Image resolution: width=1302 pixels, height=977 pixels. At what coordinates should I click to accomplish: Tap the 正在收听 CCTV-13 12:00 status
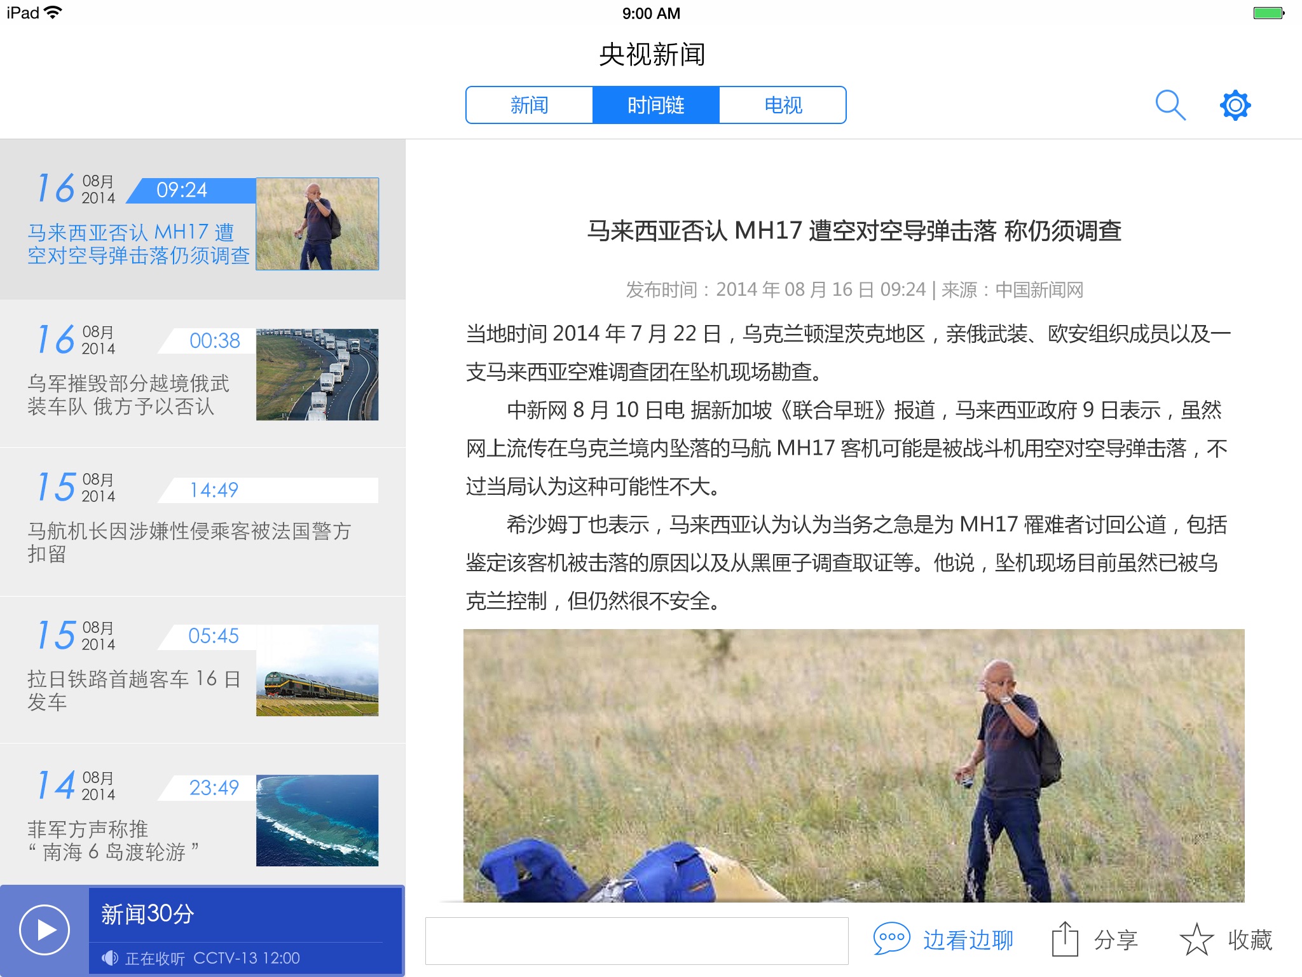(x=212, y=958)
